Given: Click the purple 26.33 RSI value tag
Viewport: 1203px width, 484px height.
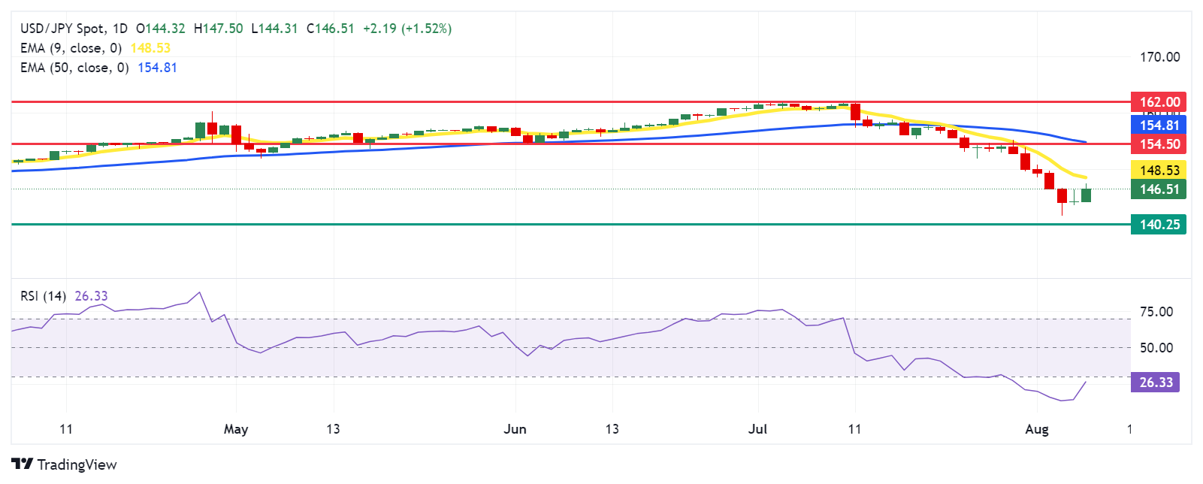Looking at the screenshot, I should tap(1155, 383).
